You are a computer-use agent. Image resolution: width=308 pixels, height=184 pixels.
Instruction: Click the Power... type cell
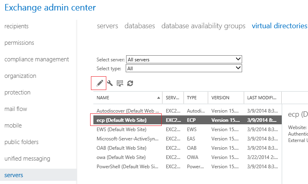pos(195,167)
